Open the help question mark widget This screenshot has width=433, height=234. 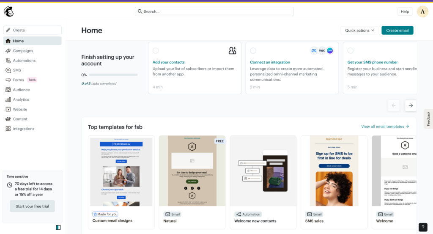423,227
